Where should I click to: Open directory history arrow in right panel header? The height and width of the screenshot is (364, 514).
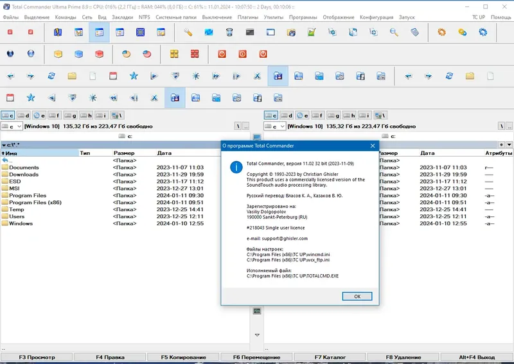point(509,144)
